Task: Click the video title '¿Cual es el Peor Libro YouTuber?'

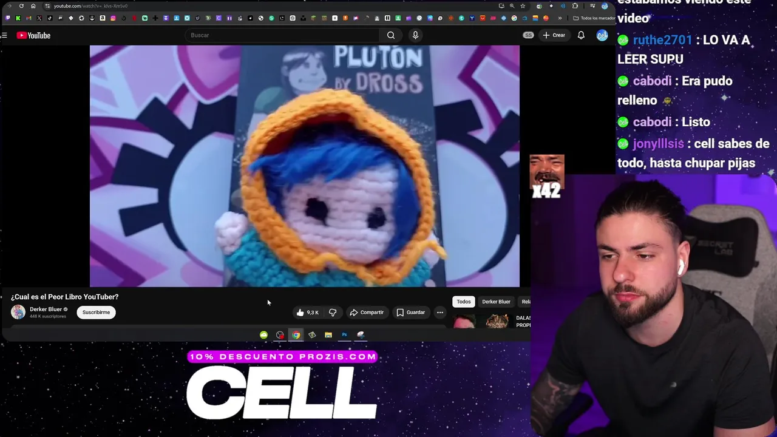Action: click(64, 297)
